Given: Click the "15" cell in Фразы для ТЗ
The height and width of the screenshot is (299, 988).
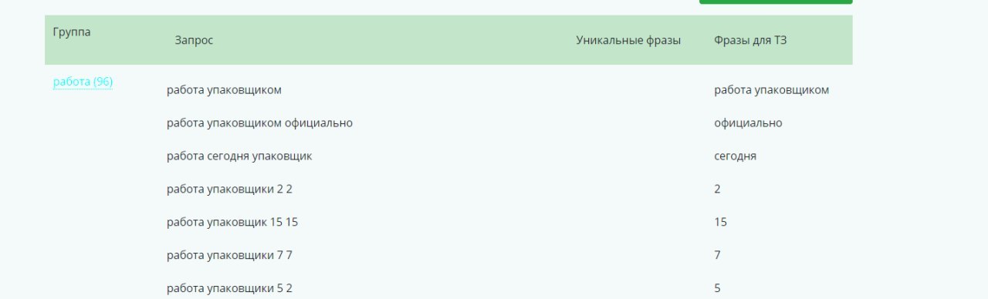Looking at the screenshot, I should tap(721, 223).
